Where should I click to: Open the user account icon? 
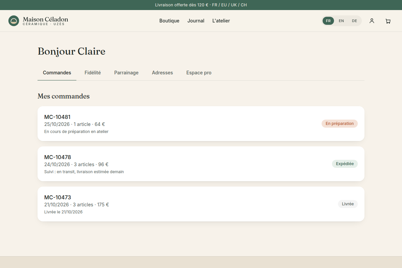(372, 21)
